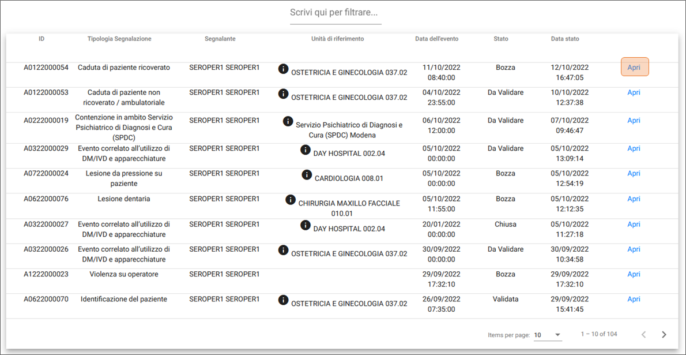Go to previous page of results
The image size is (686, 355).
point(643,335)
